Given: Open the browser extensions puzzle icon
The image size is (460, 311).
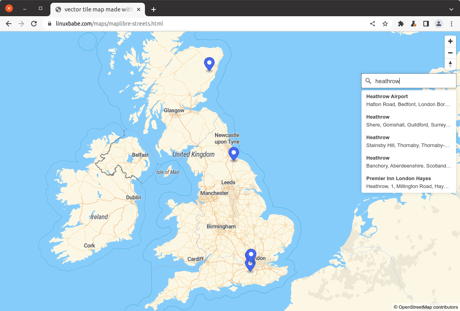Looking at the screenshot, I should (x=401, y=24).
